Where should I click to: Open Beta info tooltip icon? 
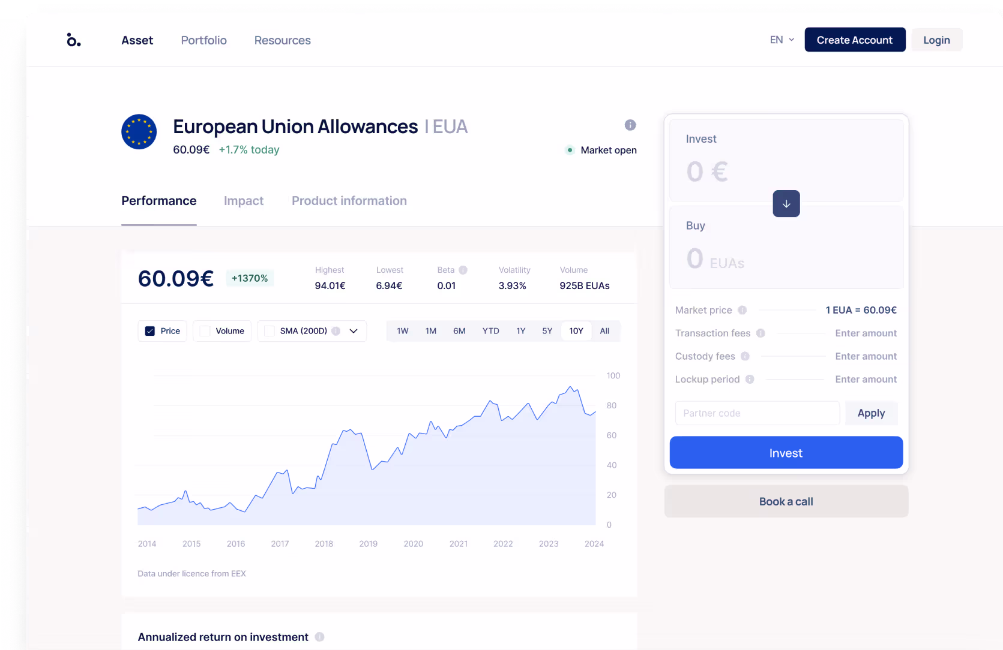tap(463, 270)
